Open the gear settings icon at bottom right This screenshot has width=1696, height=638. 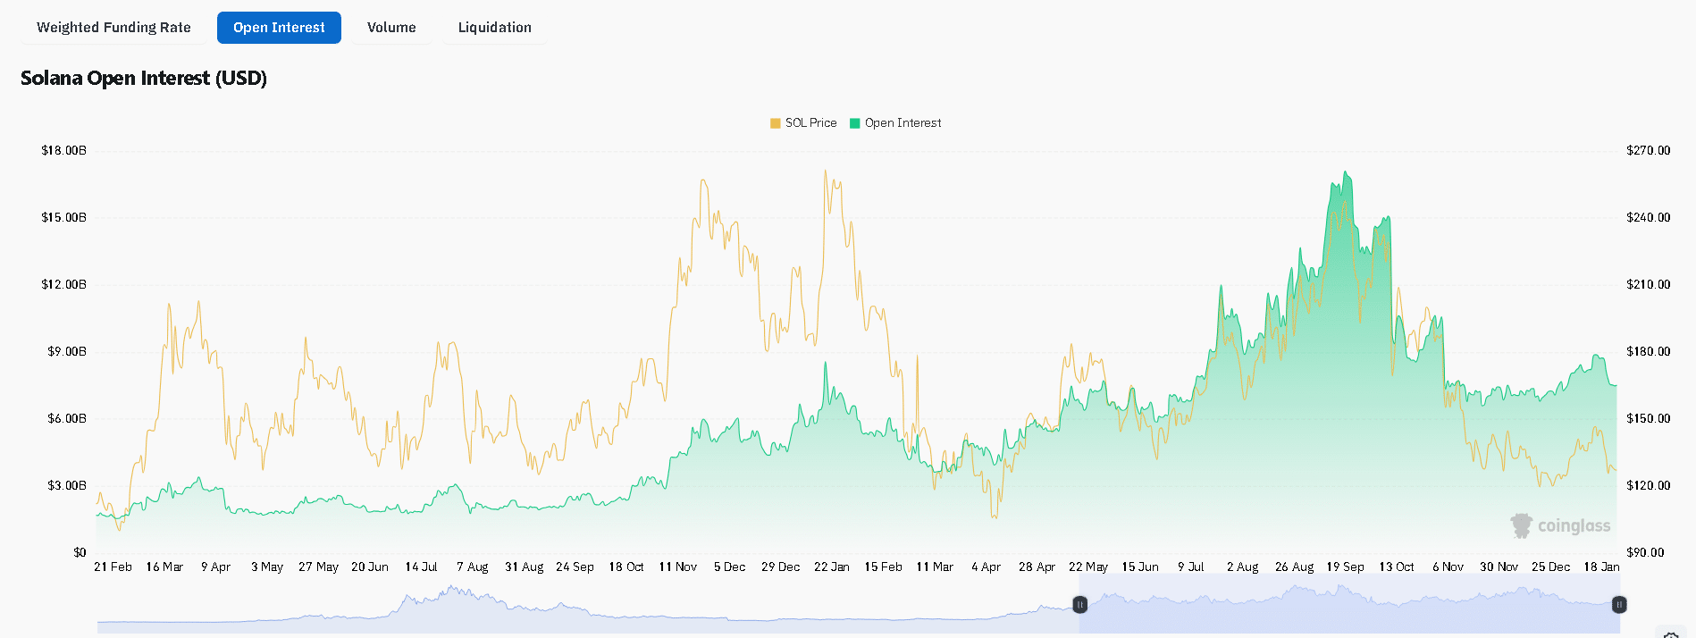[x=1670, y=634]
